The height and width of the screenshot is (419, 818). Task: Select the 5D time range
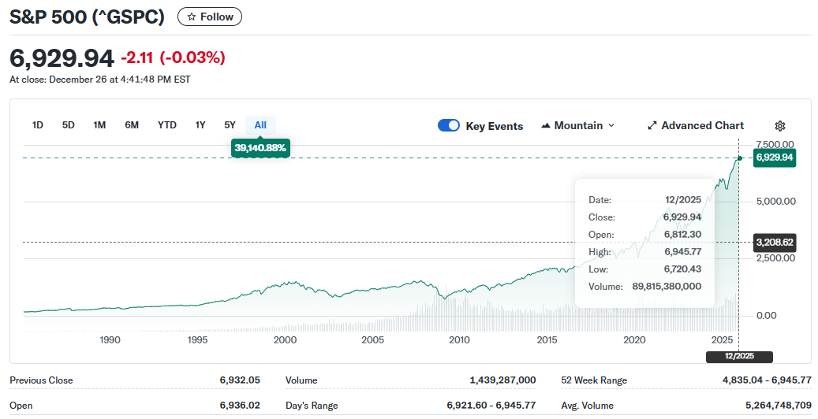(x=69, y=125)
